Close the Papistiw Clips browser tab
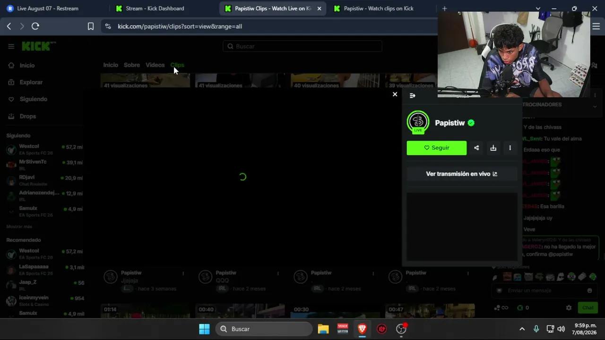The image size is (605, 340). [x=319, y=8]
